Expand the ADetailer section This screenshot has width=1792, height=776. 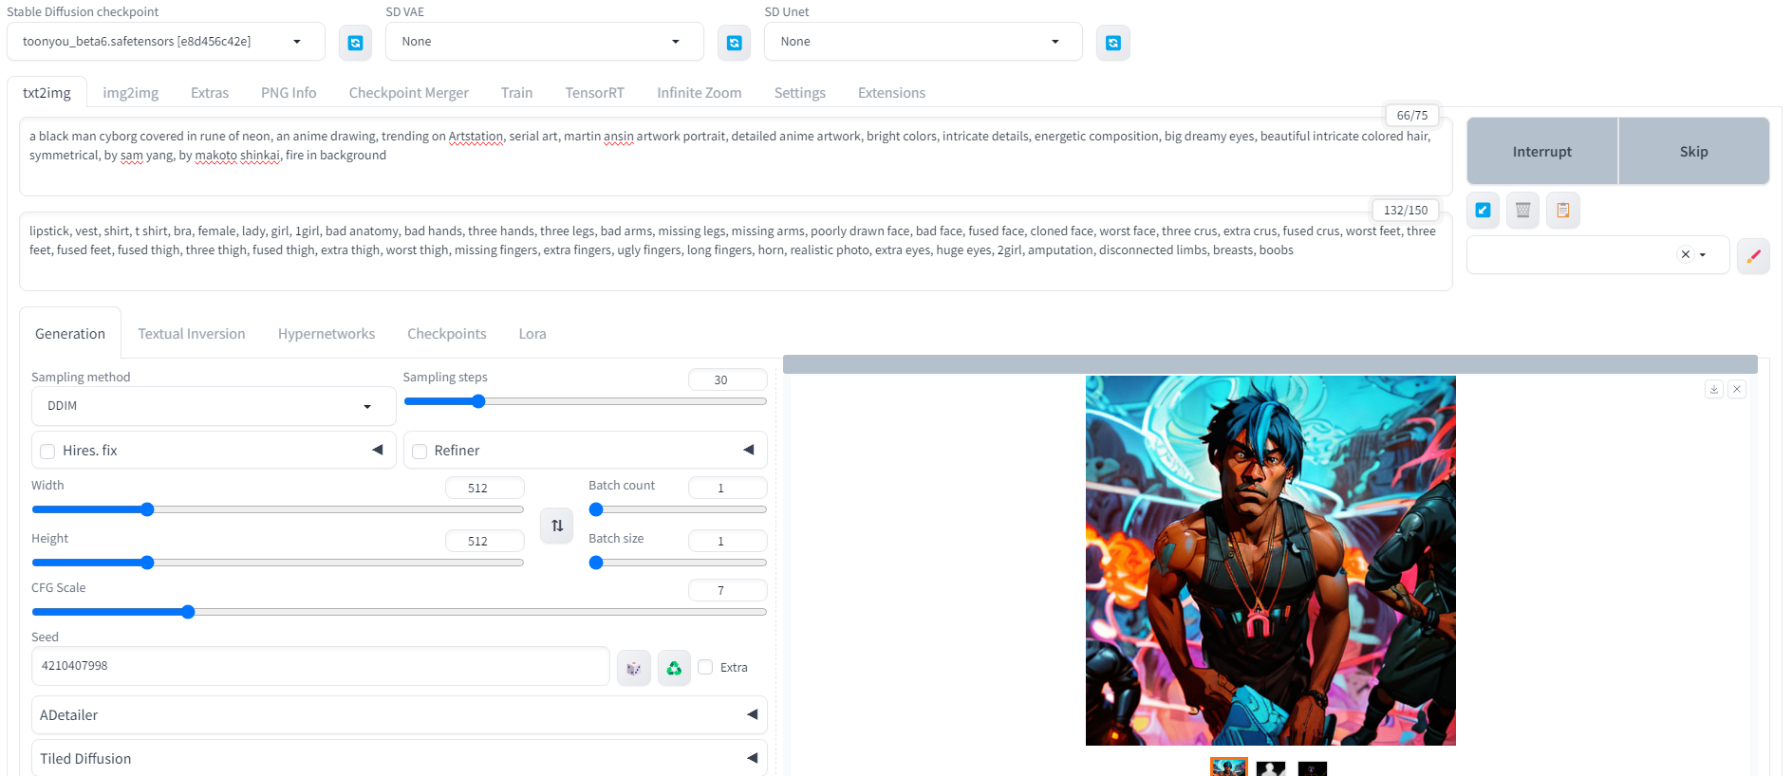(x=400, y=715)
